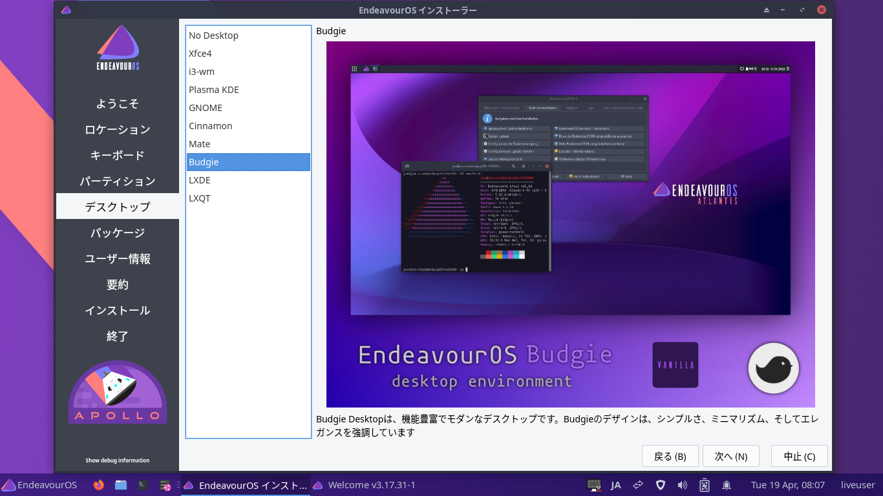Shade the window with titlebar roll-up icon
Viewport: 883px width, 496px height.
click(767, 10)
